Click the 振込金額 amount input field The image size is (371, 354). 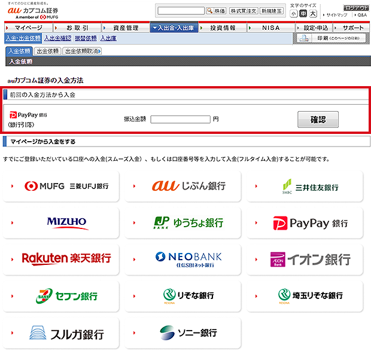[x=180, y=119]
